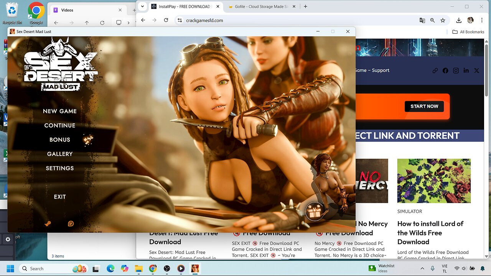491x276 pixels.
Task: Open the Gallery menu entry
Action: click(59, 154)
